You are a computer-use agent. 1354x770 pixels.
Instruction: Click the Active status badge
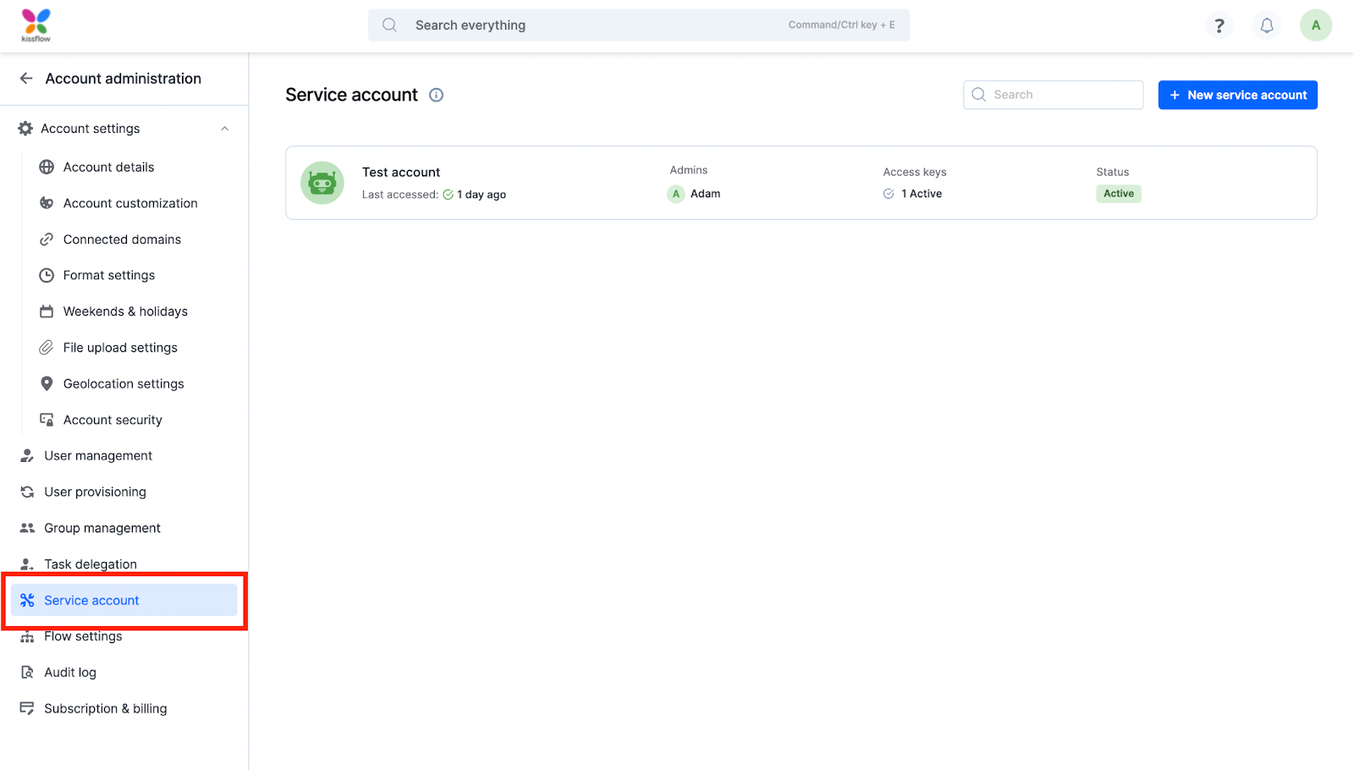coord(1119,194)
